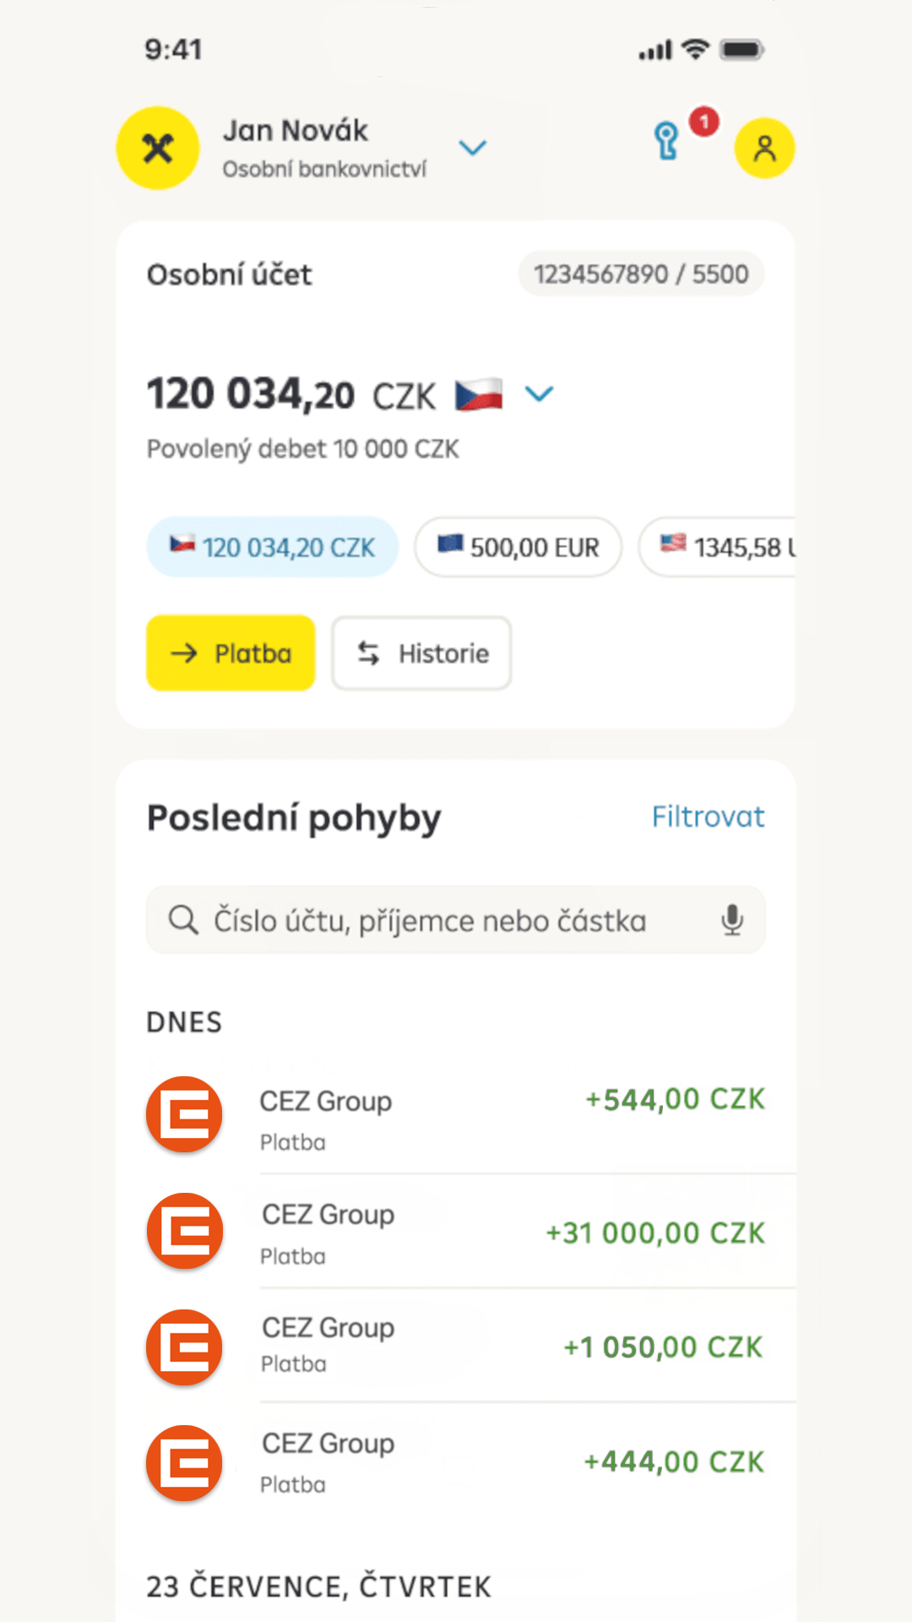Select the 120 034,20 CZK currency chip
This screenshot has width=912, height=1622.
point(272,547)
